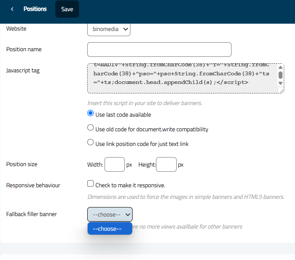Select 'Use last code available' radio button
Viewport: 295px width, 260px height.
(x=91, y=113)
